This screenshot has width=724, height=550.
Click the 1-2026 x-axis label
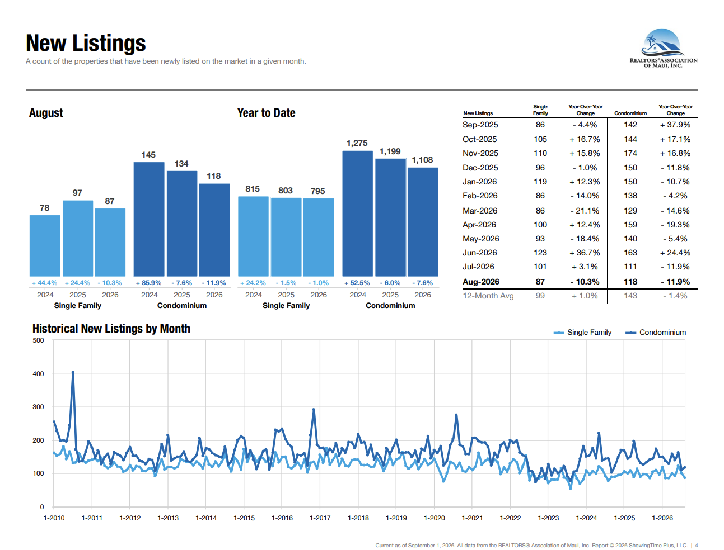tap(662, 518)
